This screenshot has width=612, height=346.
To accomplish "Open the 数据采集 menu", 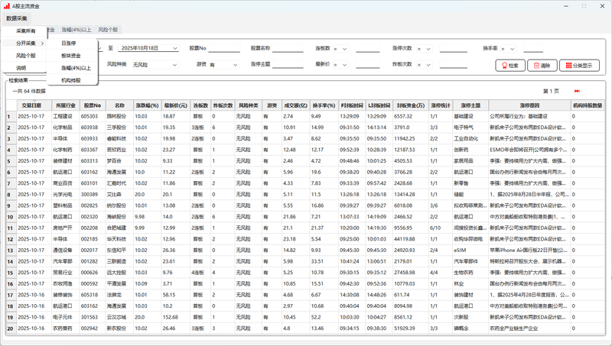I will click(x=17, y=18).
